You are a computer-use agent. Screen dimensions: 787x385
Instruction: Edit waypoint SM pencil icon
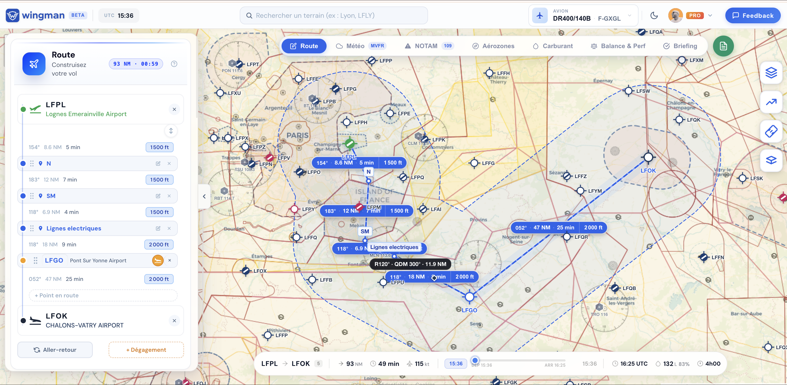[x=158, y=196]
